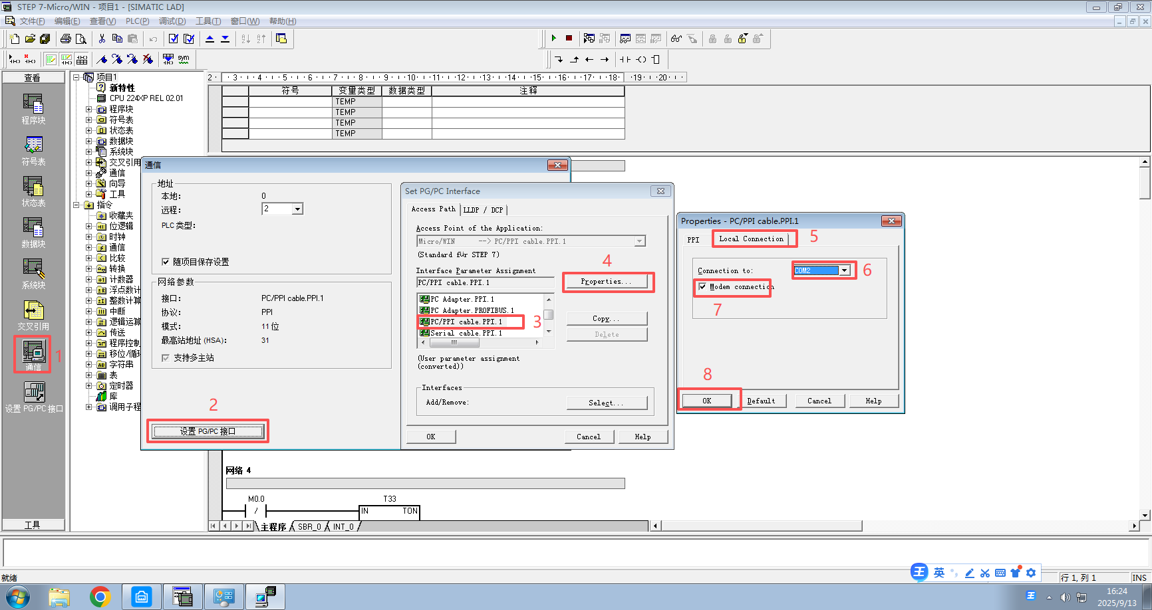Select PC/PPI cable.PPI.1 in interface list
This screenshot has height=610, width=1152.
466,322
